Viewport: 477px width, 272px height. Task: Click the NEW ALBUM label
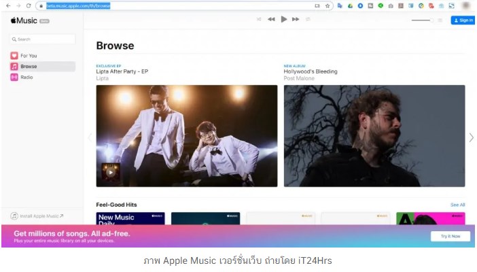click(294, 66)
